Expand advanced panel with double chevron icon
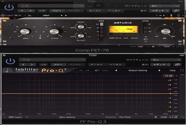 tap(171, 15)
